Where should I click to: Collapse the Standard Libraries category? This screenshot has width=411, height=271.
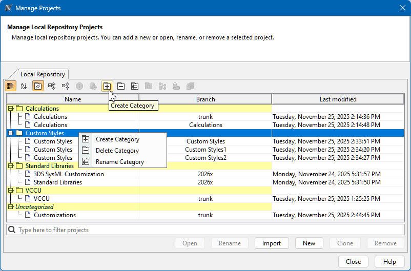click(11, 166)
